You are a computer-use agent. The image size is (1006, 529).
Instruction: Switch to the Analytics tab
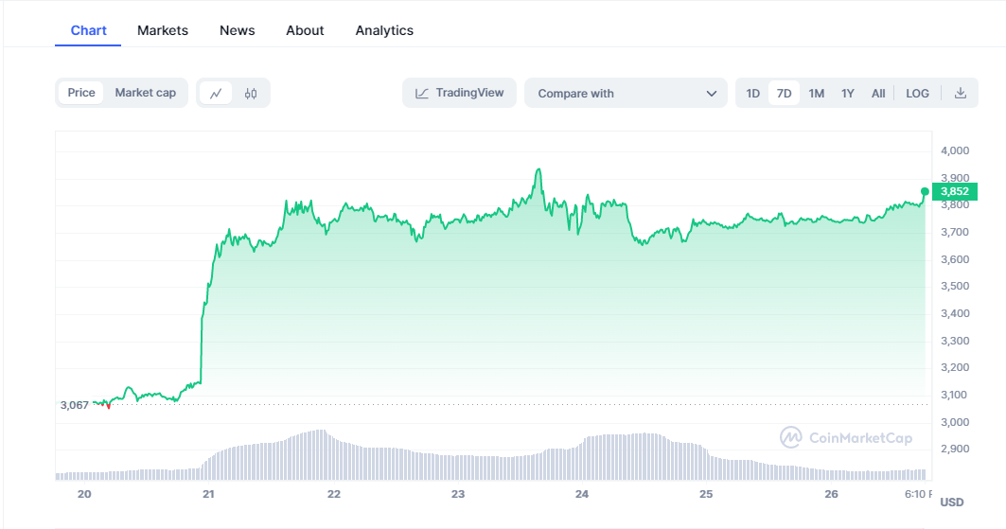(384, 30)
